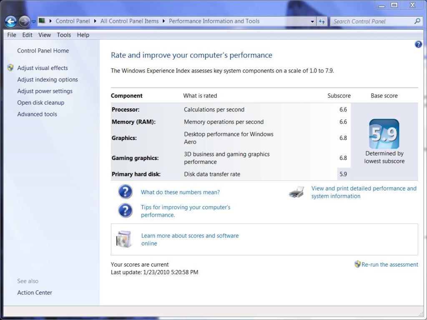Go to Control Panel Home
427x320 pixels.
[x=43, y=50]
